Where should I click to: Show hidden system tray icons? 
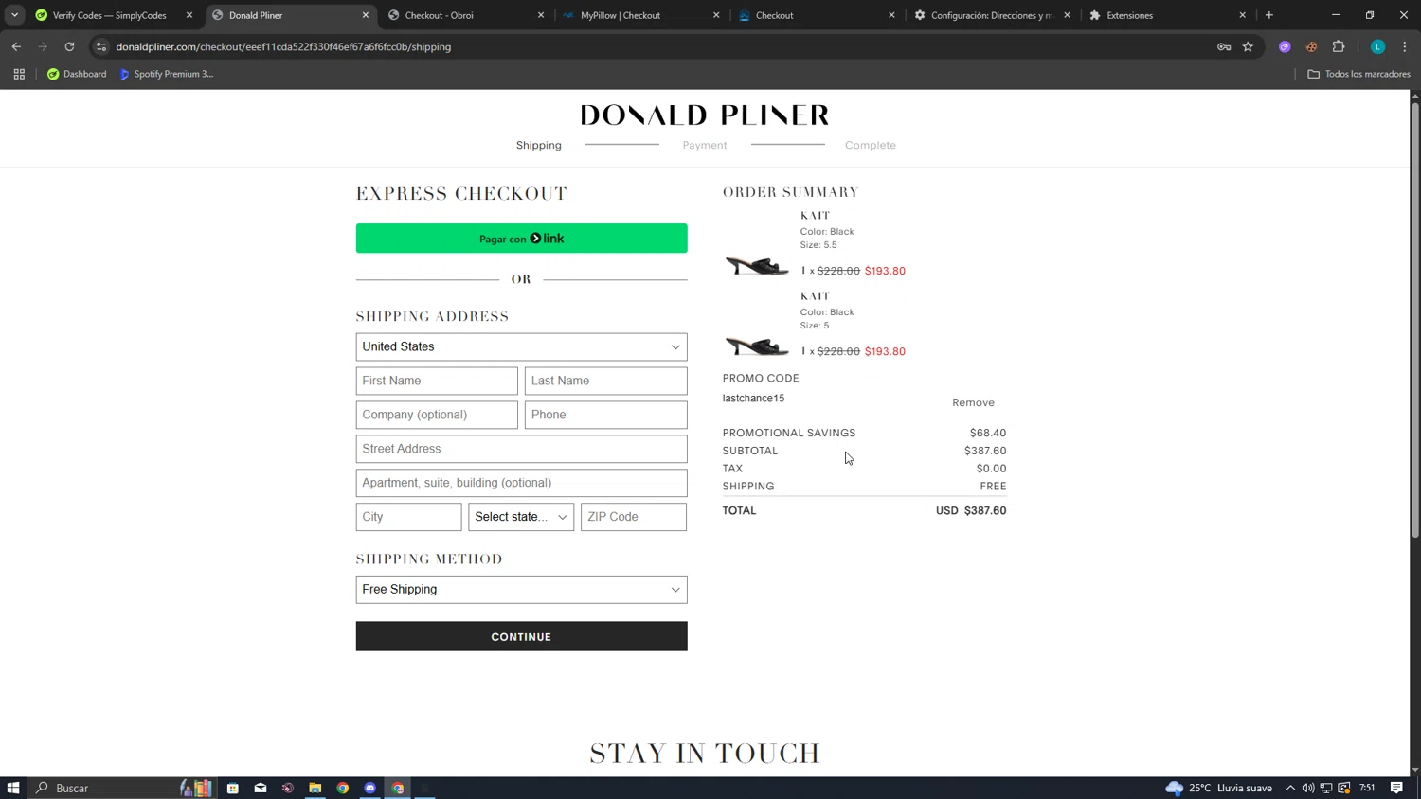click(1290, 788)
